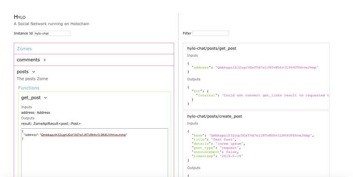This screenshot has width=353, height=177.
Task: Click the "2019-5-19" timestamp value
Action: [231, 156]
